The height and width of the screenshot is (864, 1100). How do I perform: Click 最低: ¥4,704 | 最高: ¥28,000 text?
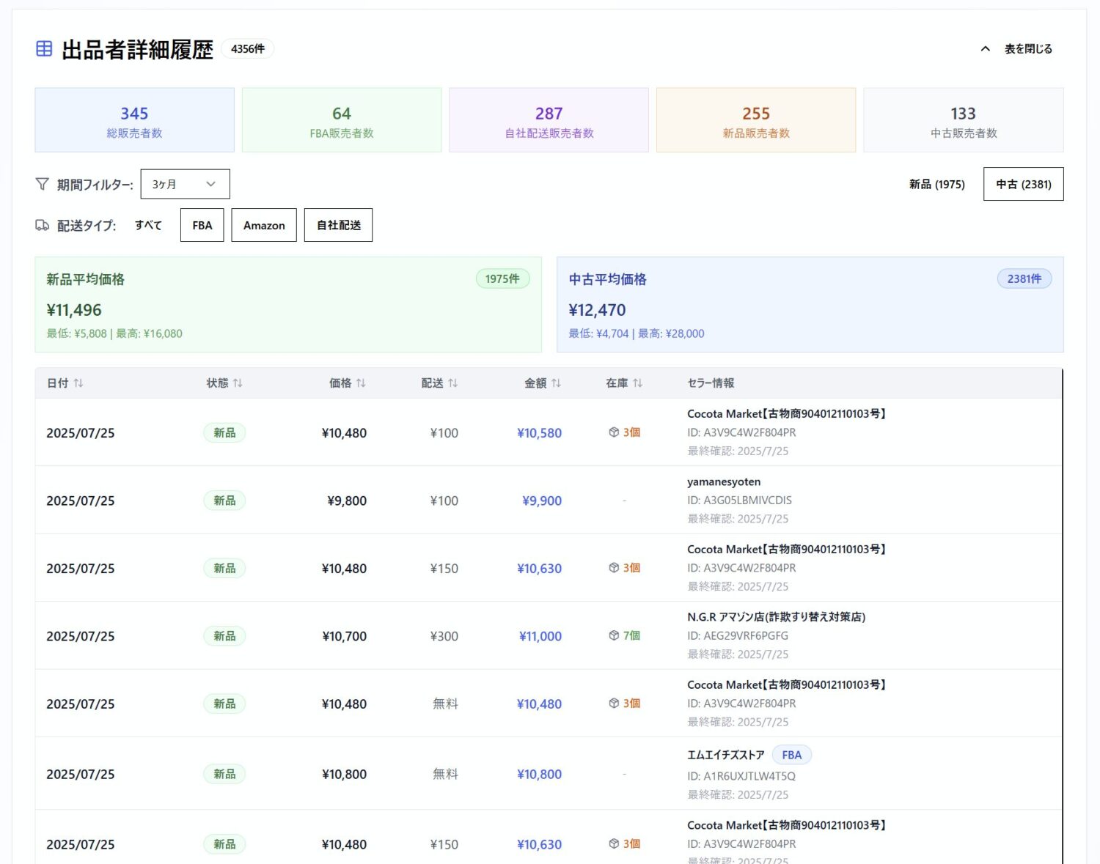pos(637,333)
